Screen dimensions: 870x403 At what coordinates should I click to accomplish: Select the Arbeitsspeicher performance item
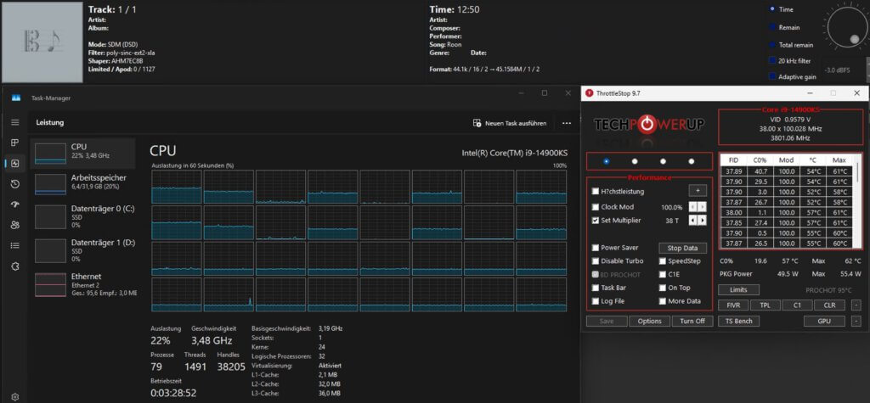(83, 183)
